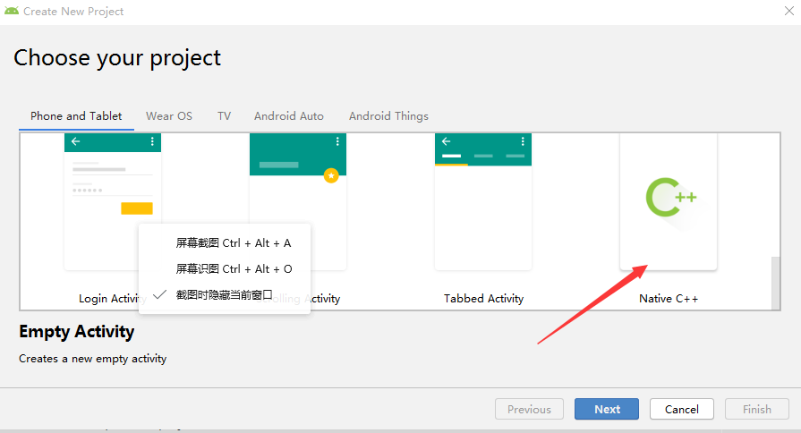Click the Android Studio logo in title bar
Image resolution: width=801 pixels, height=433 pixels.
click(x=12, y=11)
